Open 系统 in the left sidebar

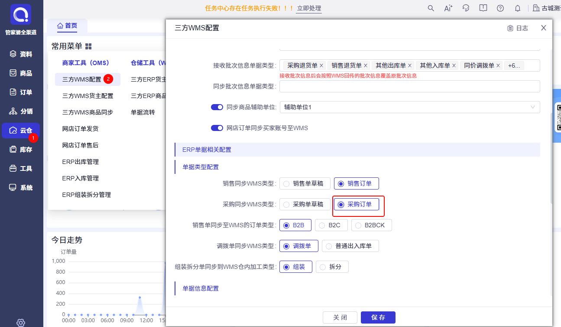coord(21,188)
